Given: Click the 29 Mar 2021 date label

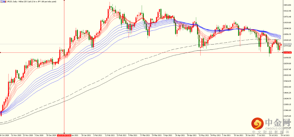Looking at the screenshot, I should tap(156, 135).
